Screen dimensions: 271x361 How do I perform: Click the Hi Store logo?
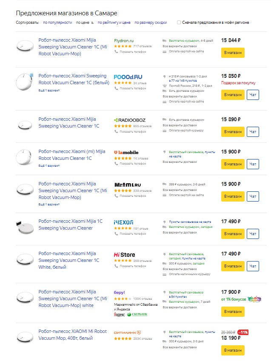click(125, 255)
